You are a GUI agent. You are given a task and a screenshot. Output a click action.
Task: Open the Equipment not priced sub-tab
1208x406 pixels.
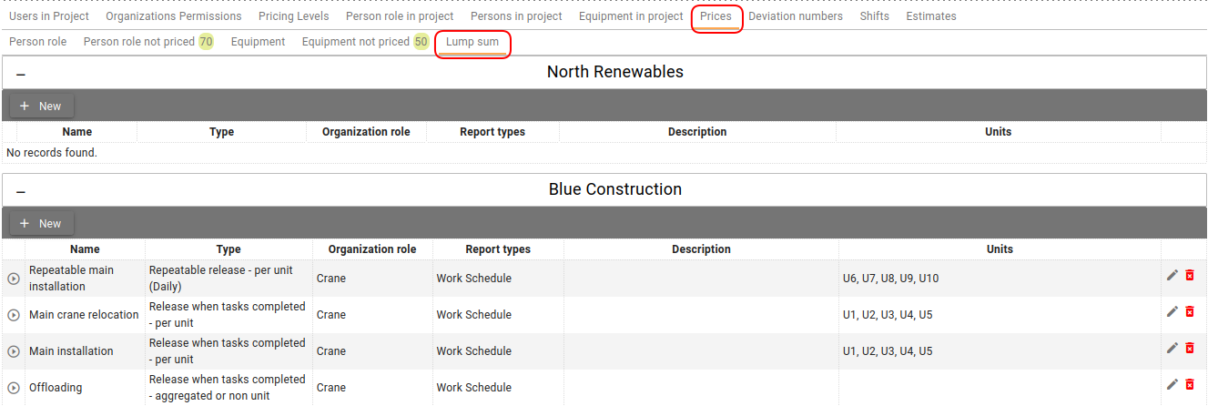(365, 42)
